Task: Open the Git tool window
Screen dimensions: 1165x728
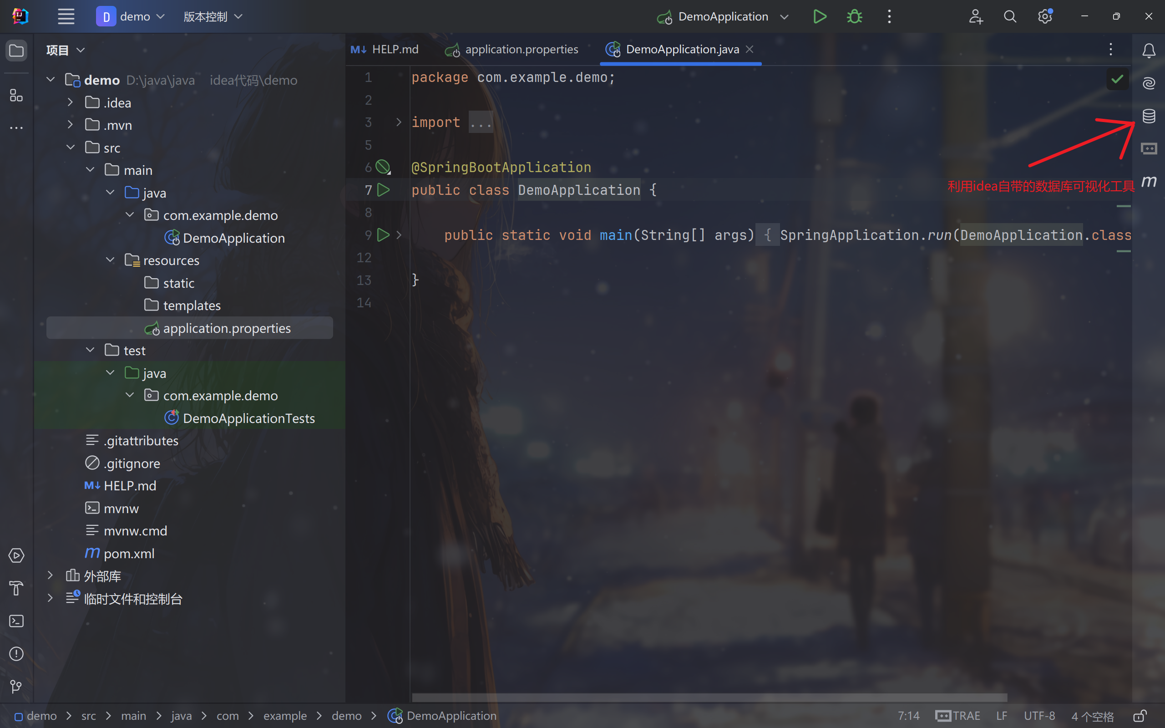Action: 16,686
